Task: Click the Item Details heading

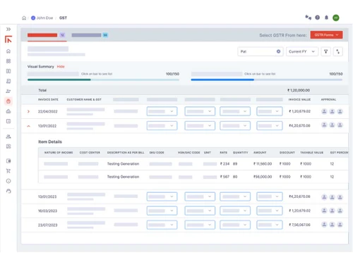Action: (50, 142)
